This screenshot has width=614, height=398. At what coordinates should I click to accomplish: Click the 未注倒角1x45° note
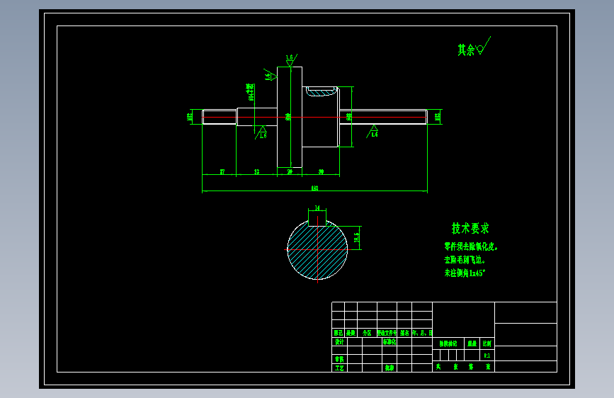(x=465, y=273)
